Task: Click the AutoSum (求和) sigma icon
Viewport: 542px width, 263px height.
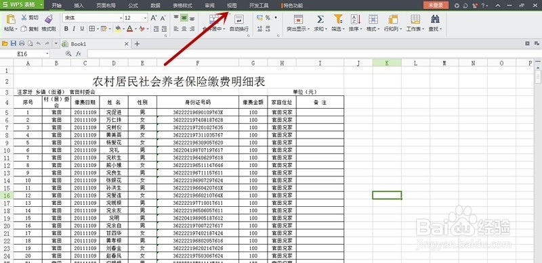Action: tap(320, 19)
